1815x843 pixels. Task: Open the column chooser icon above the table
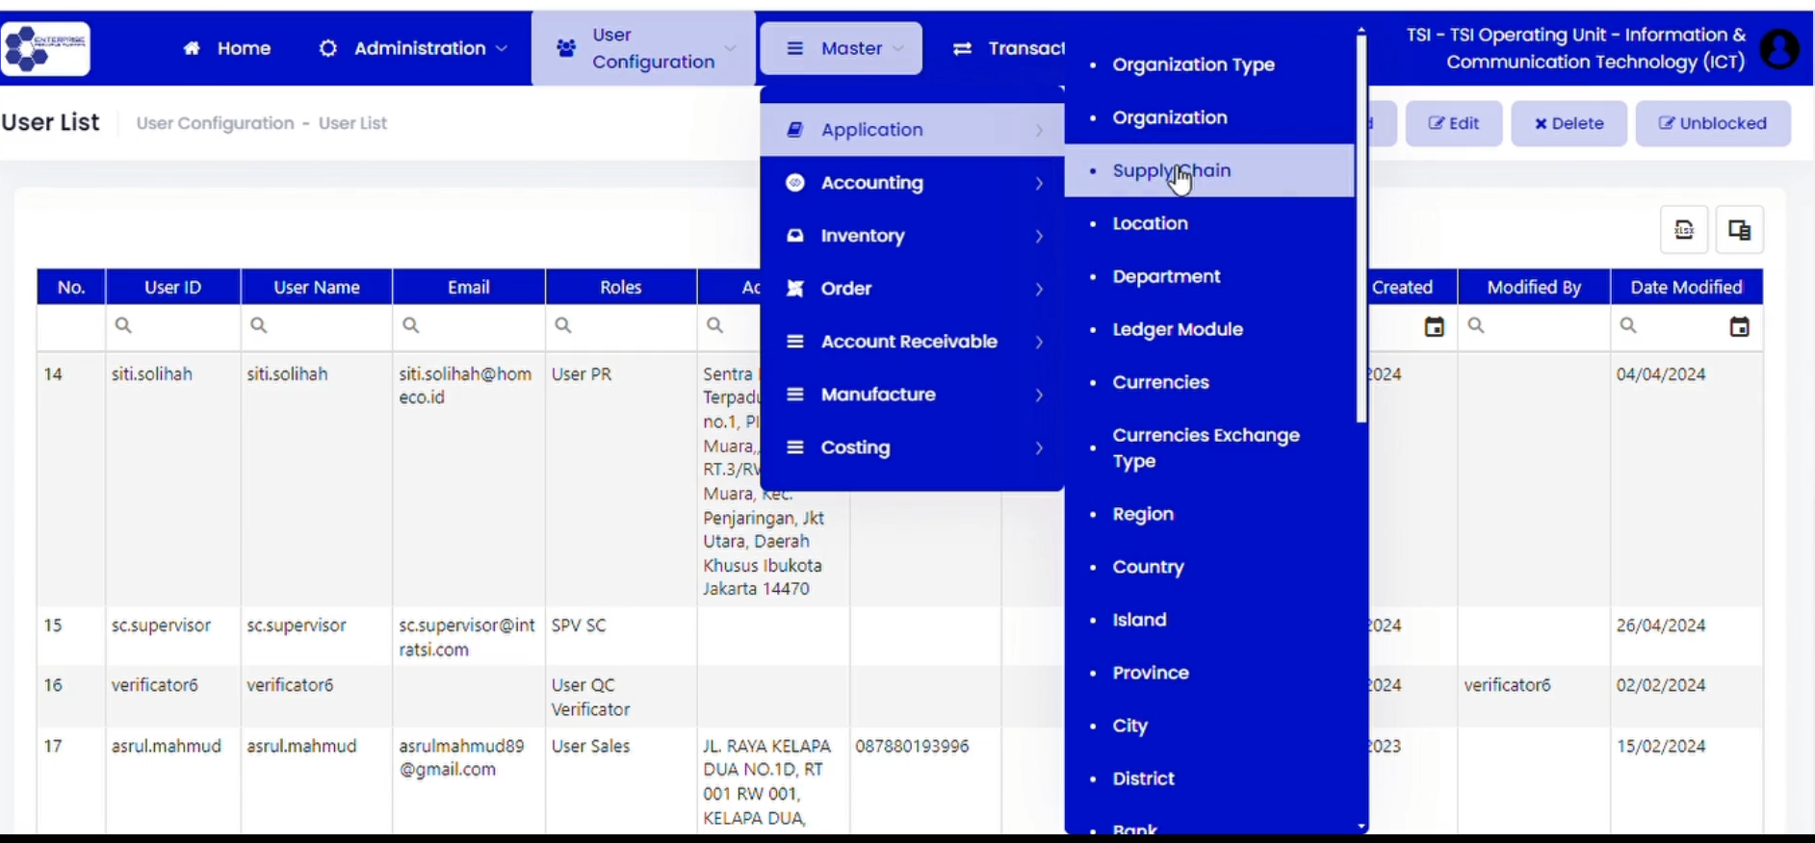click(1739, 230)
